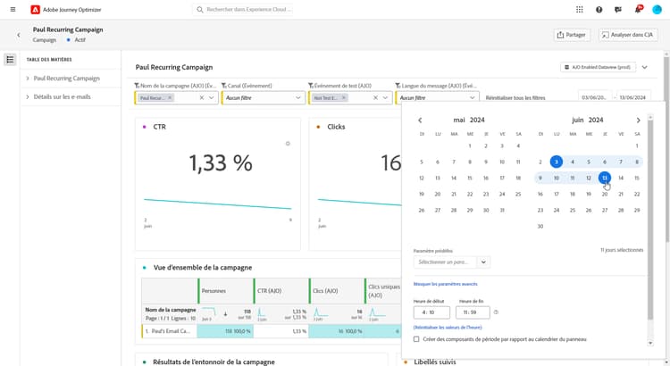This screenshot has height=366, width=670.
Task: Expand the chevron beside AJO Enabled Dataview
Action: pyautogui.click(x=645, y=67)
